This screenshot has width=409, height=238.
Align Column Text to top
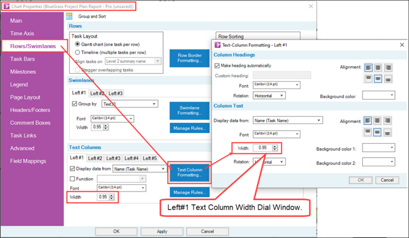(368, 132)
